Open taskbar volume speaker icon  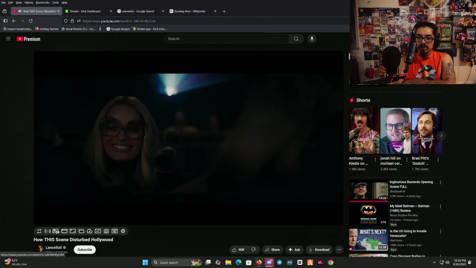447,262
